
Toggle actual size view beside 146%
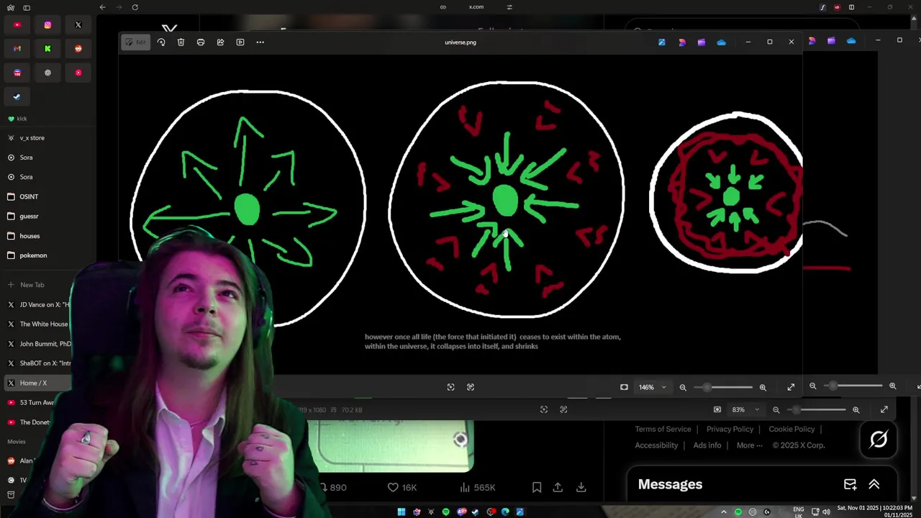pos(624,387)
